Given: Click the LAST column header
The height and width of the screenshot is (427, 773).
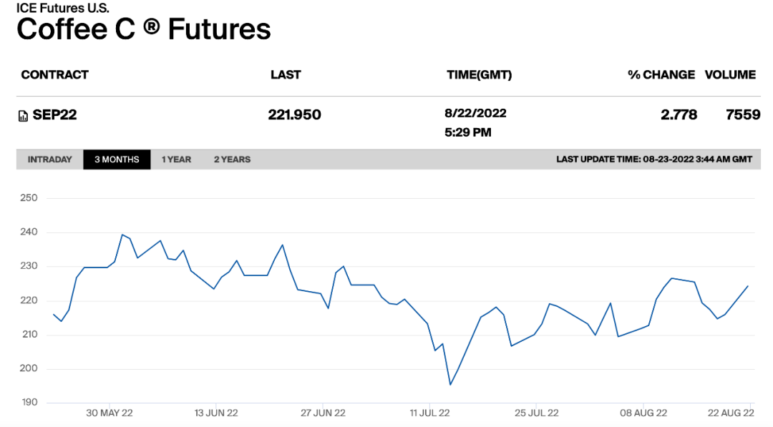Looking at the screenshot, I should pyautogui.click(x=286, y=75).
